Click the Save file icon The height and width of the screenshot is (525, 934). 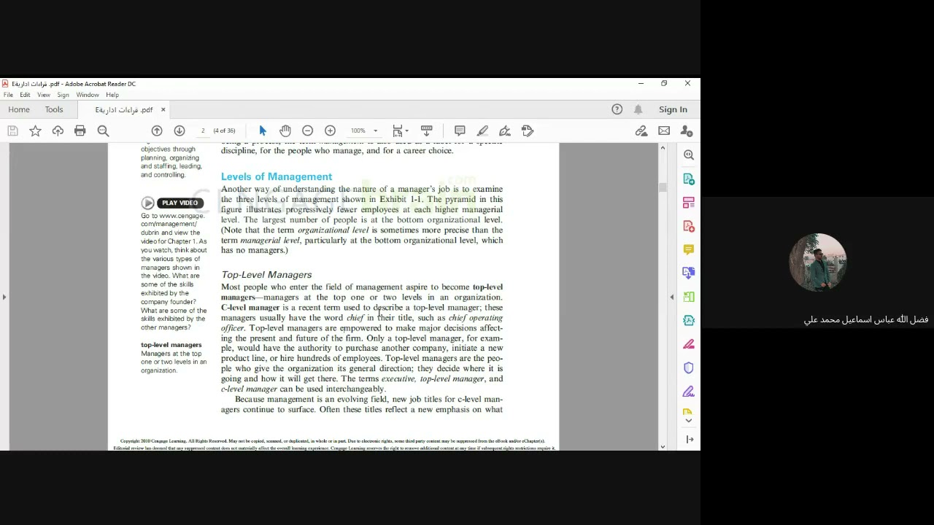click(12, 131)
